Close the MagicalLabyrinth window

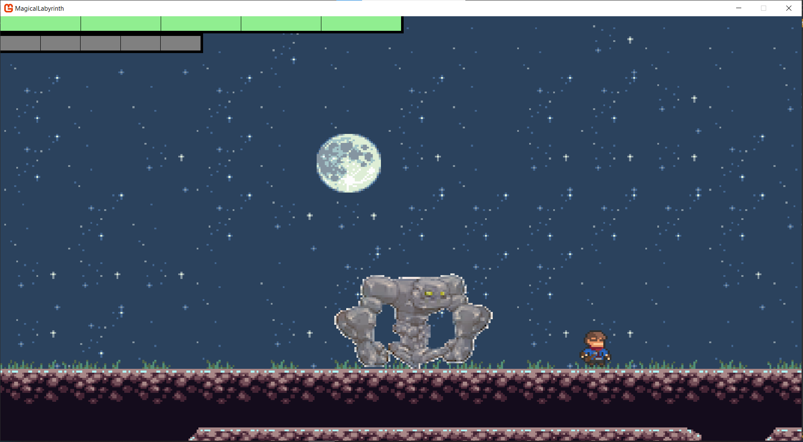click(x=788, y=8)
